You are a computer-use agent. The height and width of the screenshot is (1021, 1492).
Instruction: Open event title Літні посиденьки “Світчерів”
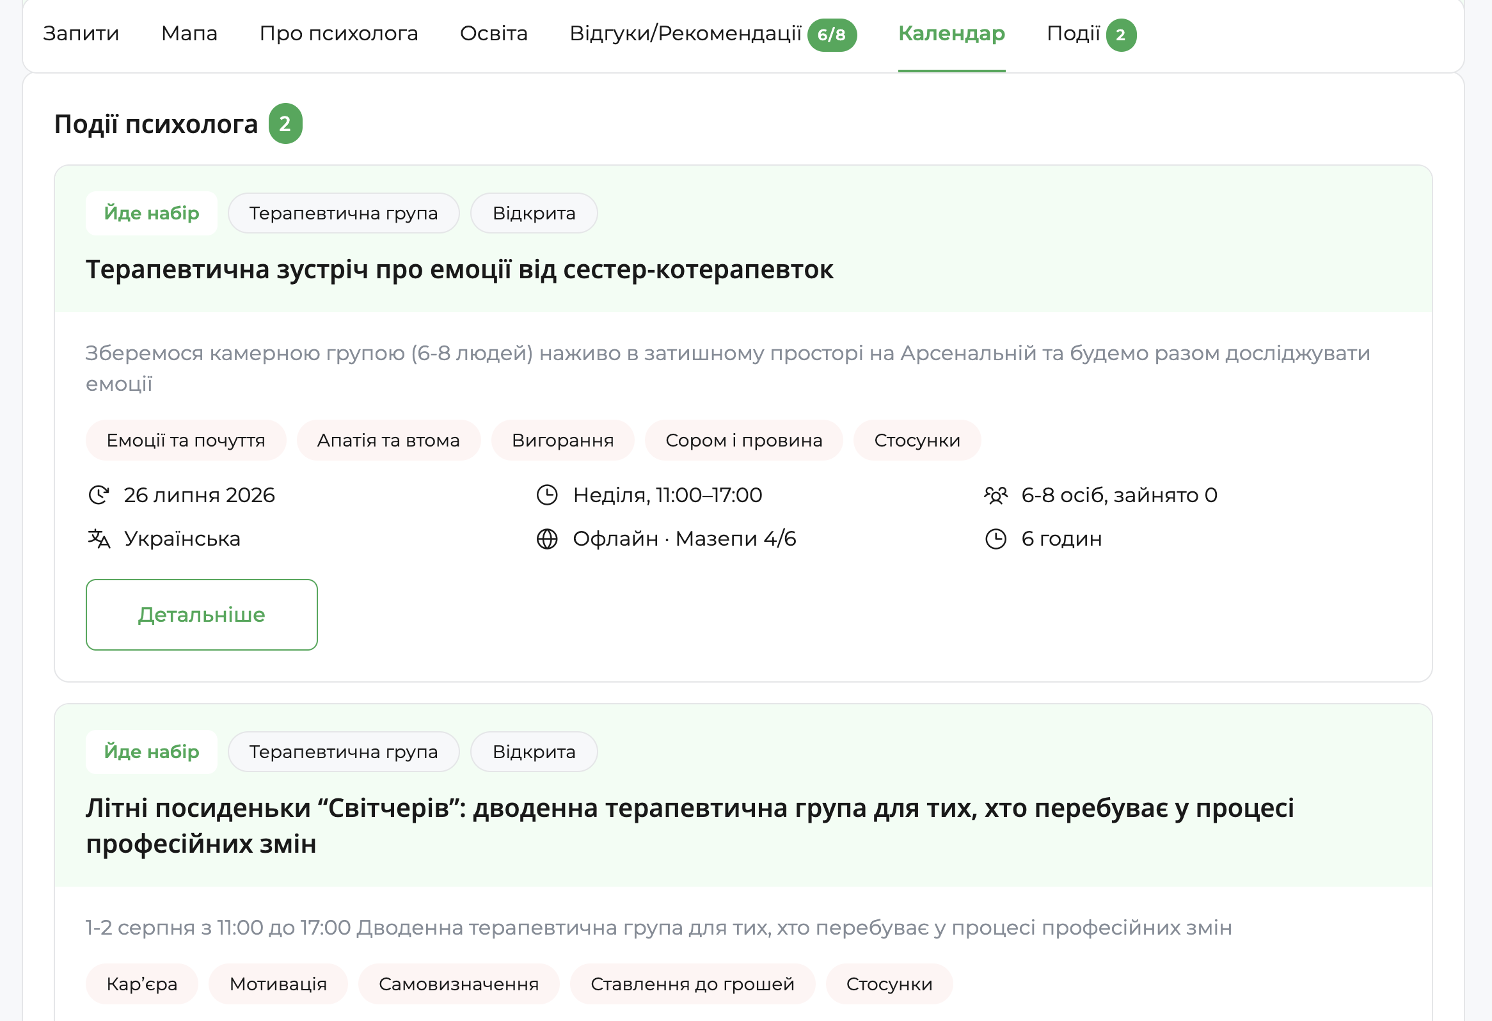690,825
